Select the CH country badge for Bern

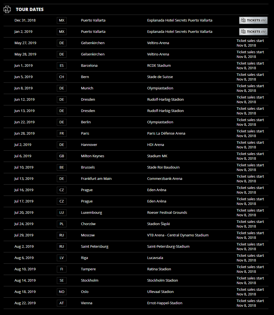click(62, 77)
